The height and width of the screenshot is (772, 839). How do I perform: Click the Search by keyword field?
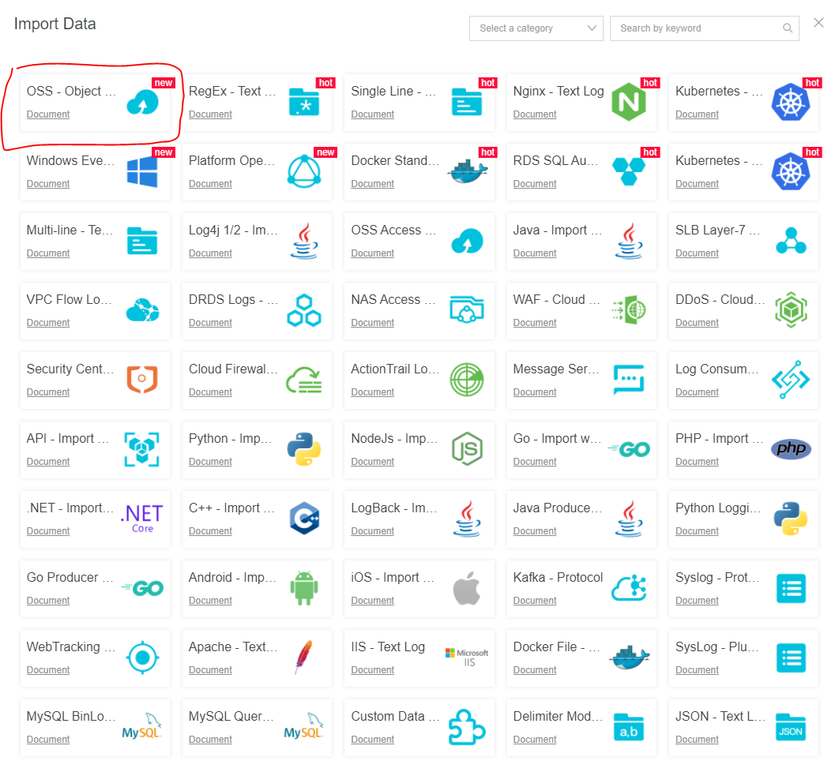click(704, 28)
